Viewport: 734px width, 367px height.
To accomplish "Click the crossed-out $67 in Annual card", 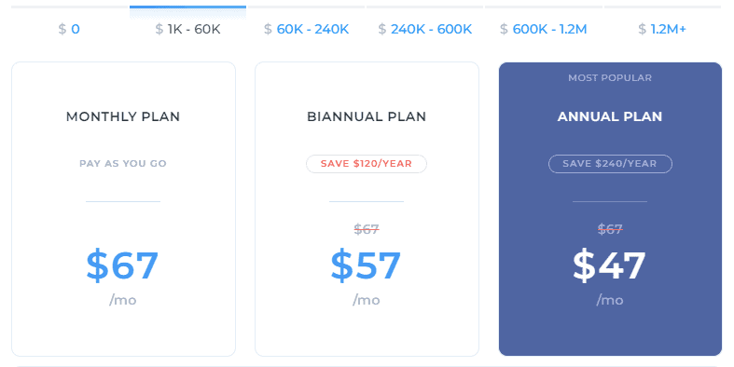I will click(x=610, y=229).
